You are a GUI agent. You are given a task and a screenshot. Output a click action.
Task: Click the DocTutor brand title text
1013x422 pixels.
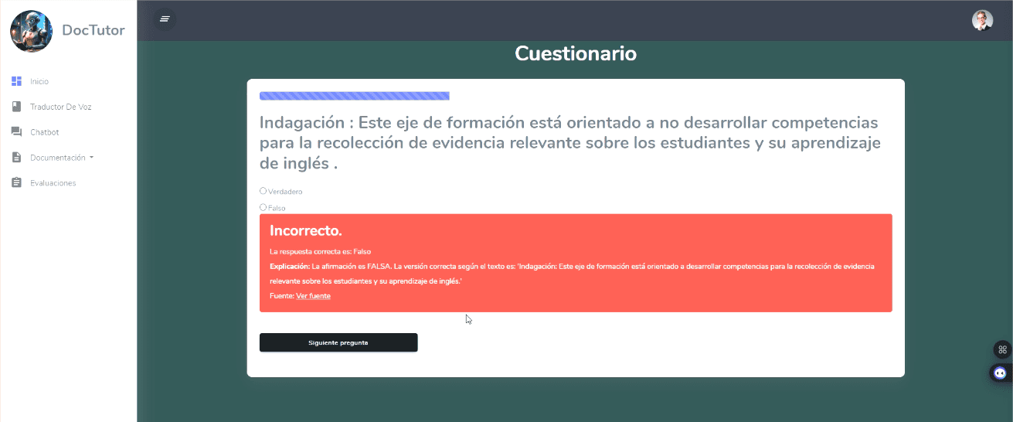point(93,30)
